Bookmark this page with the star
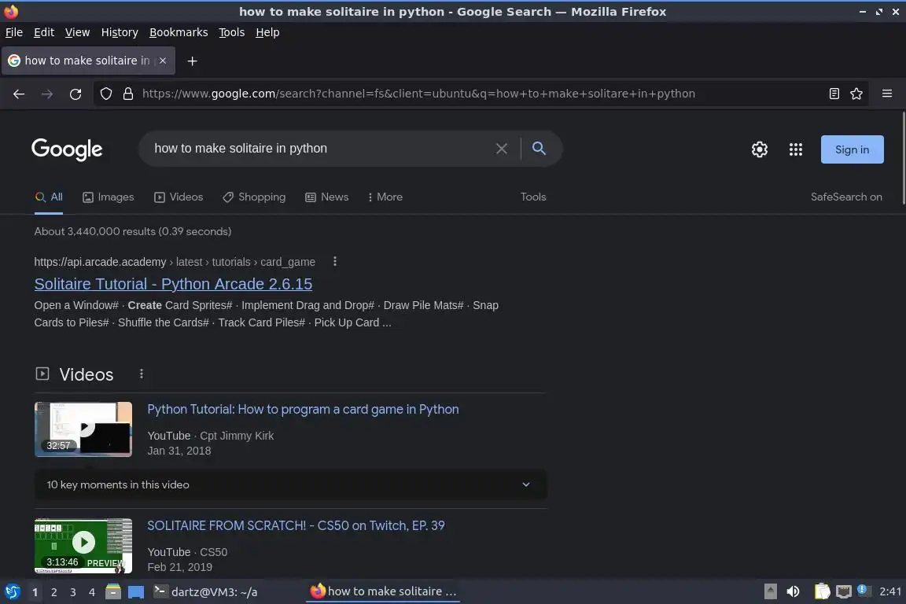 click(856, 94)
